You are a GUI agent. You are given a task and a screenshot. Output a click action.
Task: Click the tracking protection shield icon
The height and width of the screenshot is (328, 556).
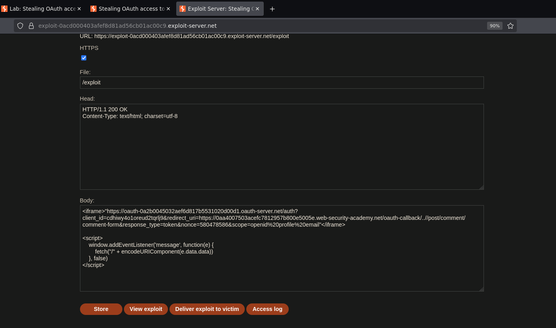[20, 26]
